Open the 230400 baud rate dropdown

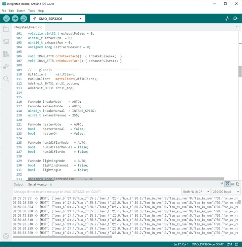pos(226,192)
